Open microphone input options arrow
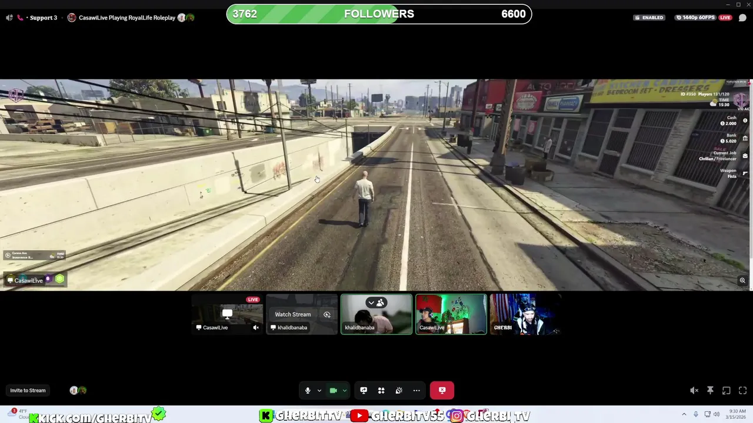 319,390
